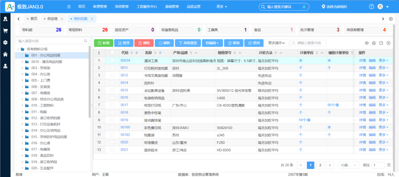This screenshot has width=399, height=177.
Task: Collapse the 所有物料分组 tree node
Action: (x=18, y=49)
